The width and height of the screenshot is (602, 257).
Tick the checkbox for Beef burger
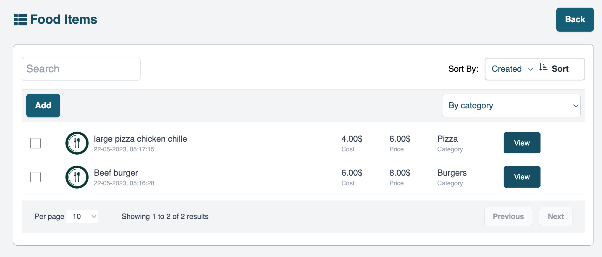coord(35,177)
